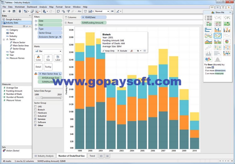This screenshot has width=235, height=164.
Task: Click the Tooltip button in Marks card
Action: click(48, 67)
